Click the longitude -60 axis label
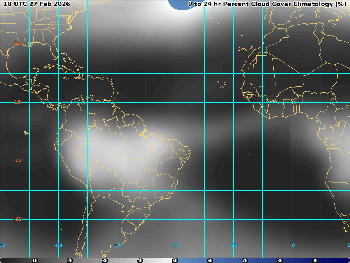 pos(117,245)
